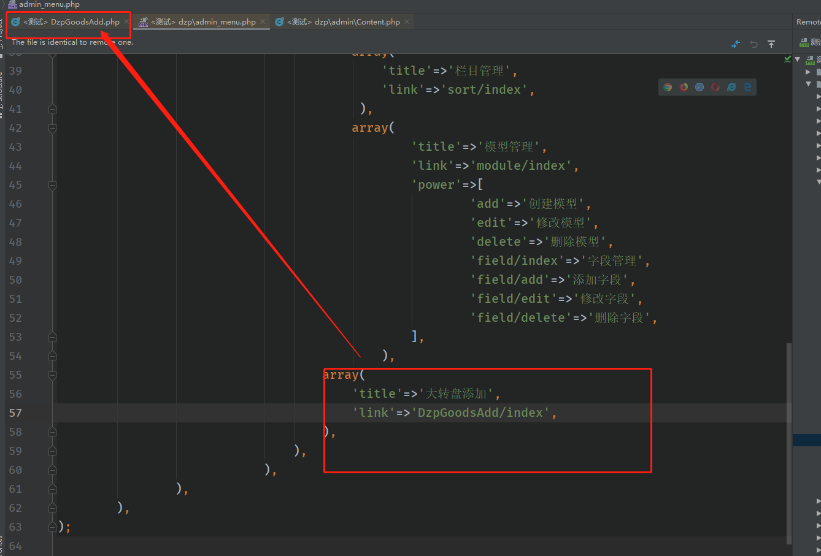Collapse the top FTP server tree node
This screenshot has width=821, height=556.
(x=798, y=59)
